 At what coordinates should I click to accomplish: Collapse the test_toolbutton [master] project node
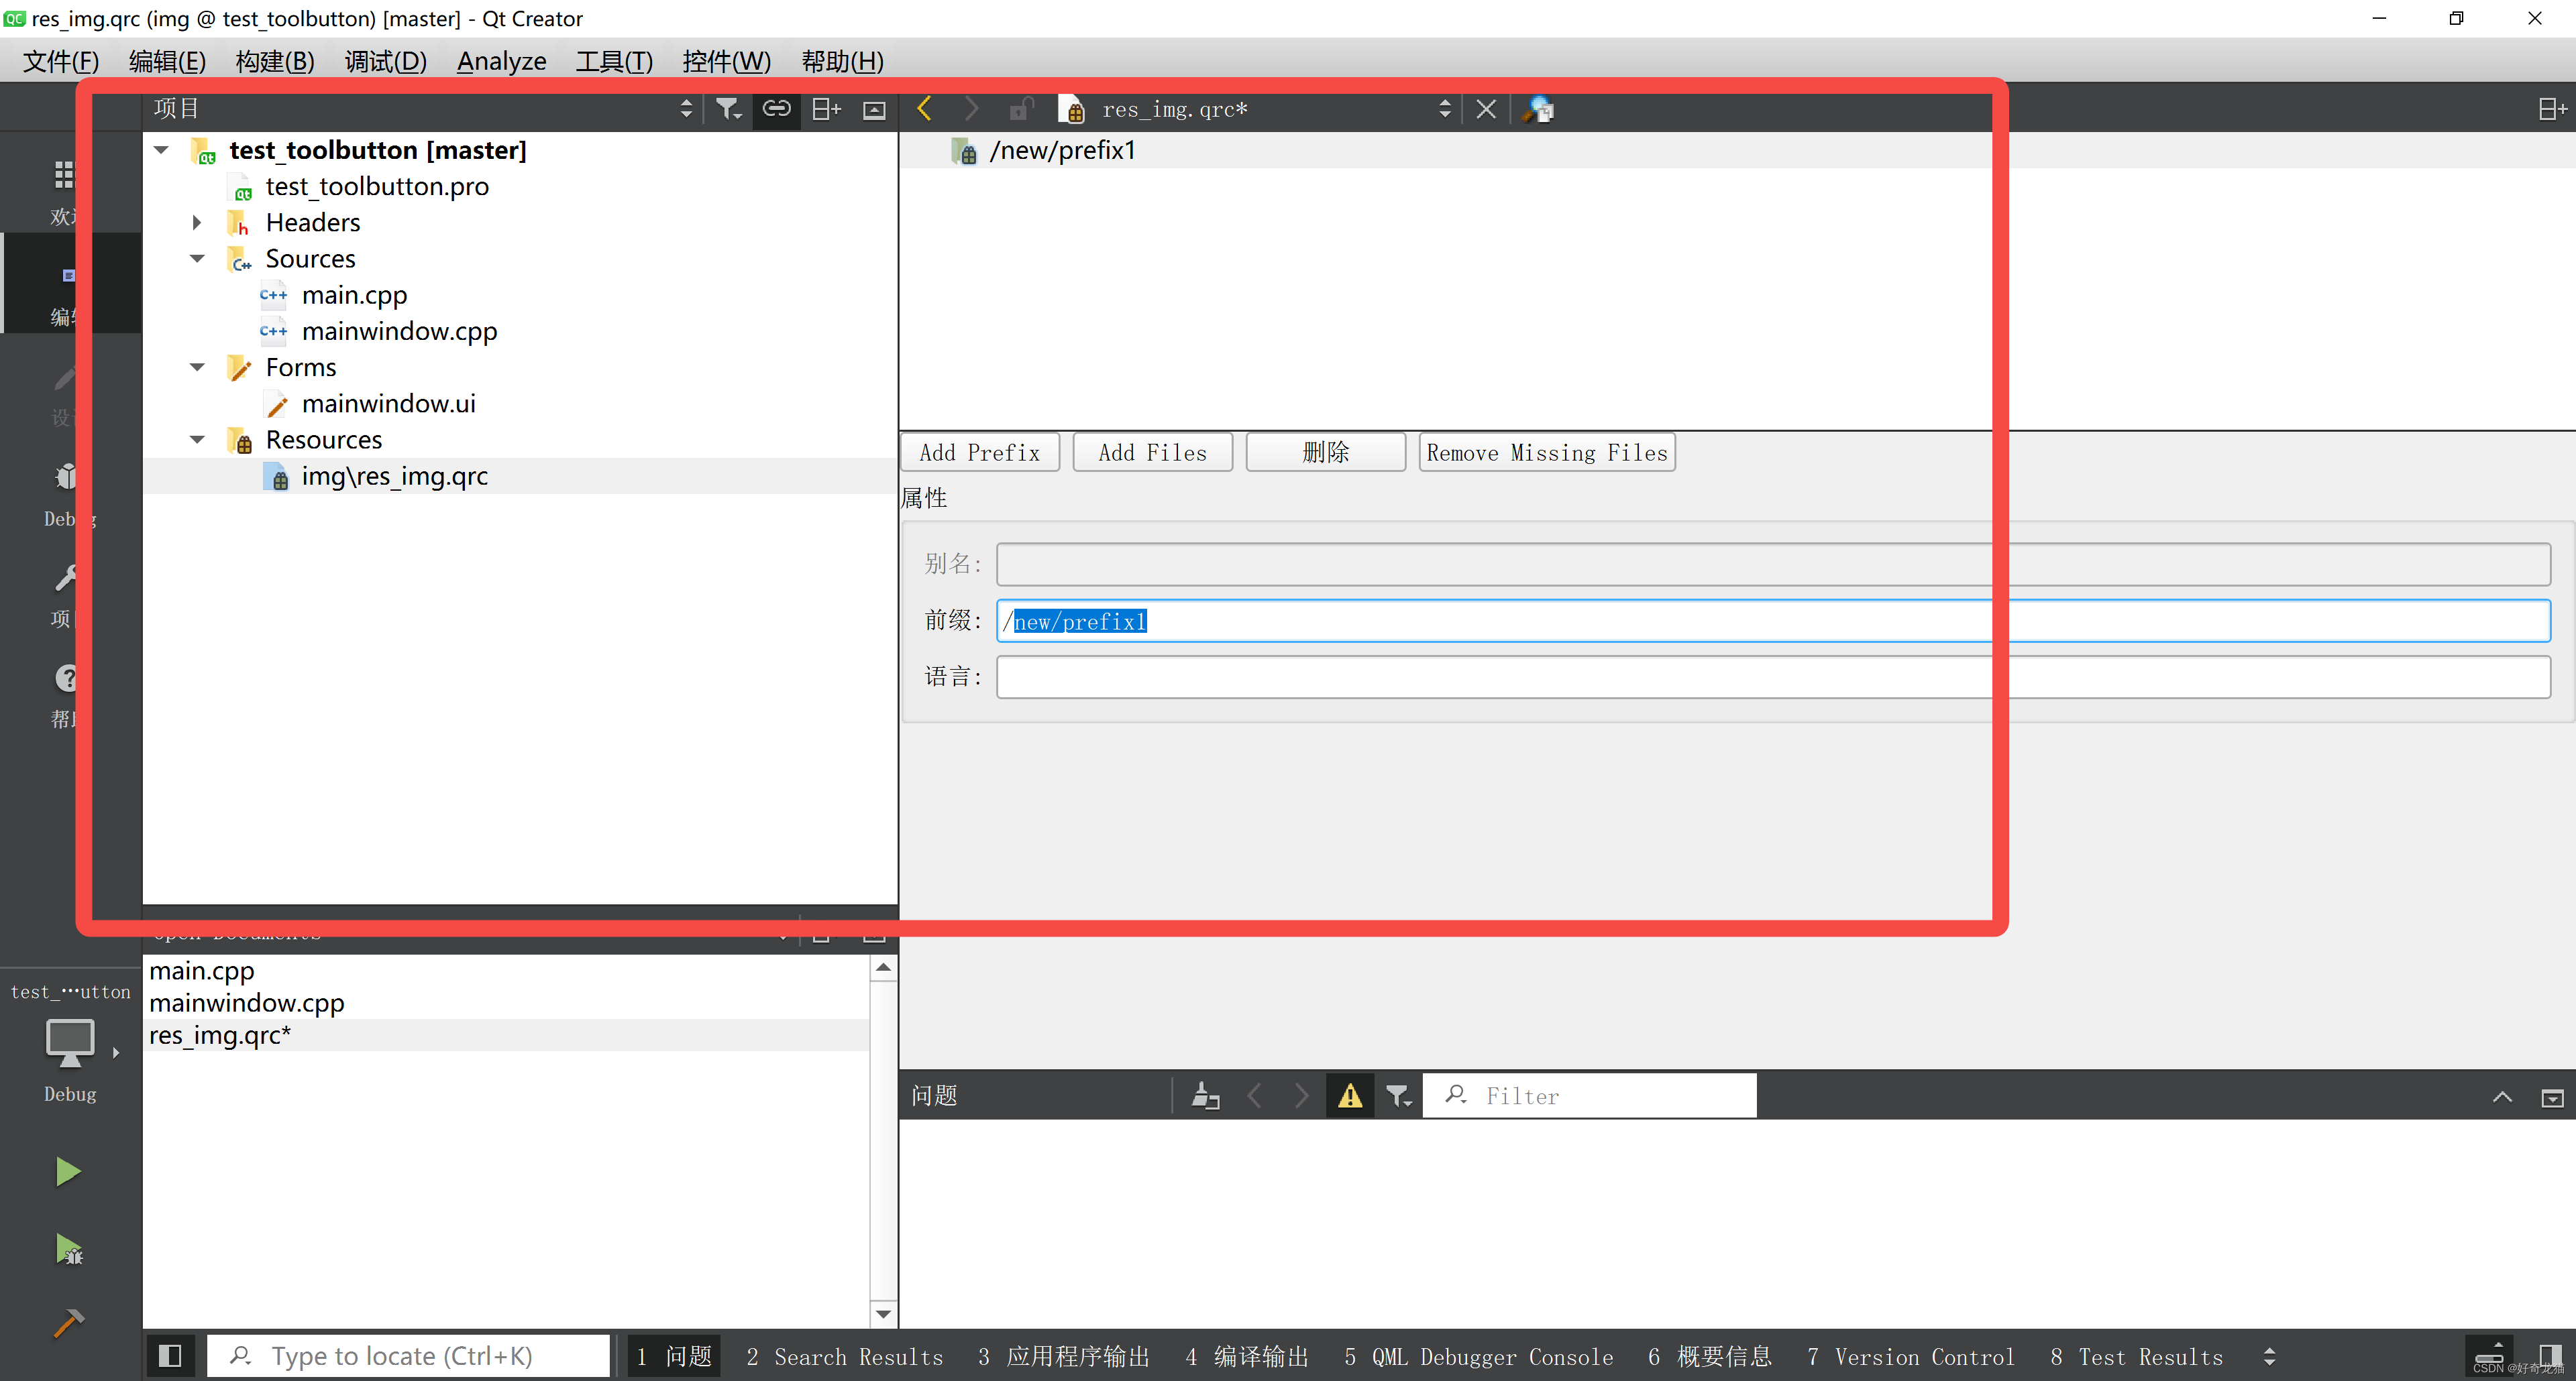pos(161,150)
